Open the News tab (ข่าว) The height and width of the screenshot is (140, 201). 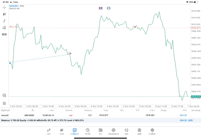pyautogui.click(x=100, y=131)
